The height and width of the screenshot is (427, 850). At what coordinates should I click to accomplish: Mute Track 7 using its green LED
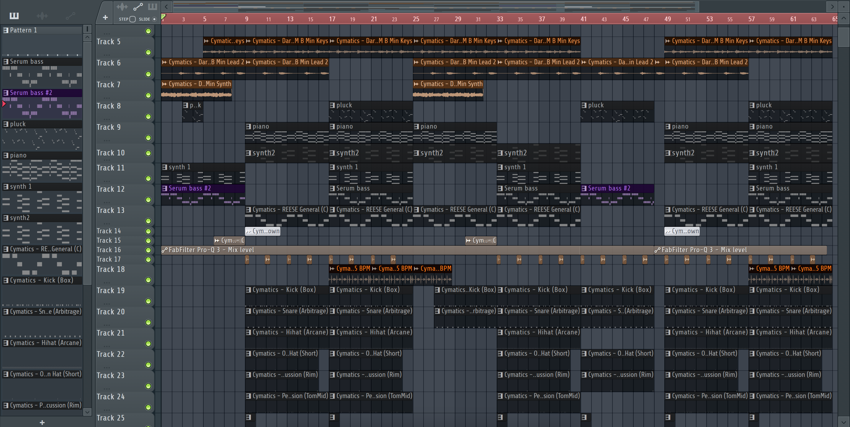[x=148, y=95]
